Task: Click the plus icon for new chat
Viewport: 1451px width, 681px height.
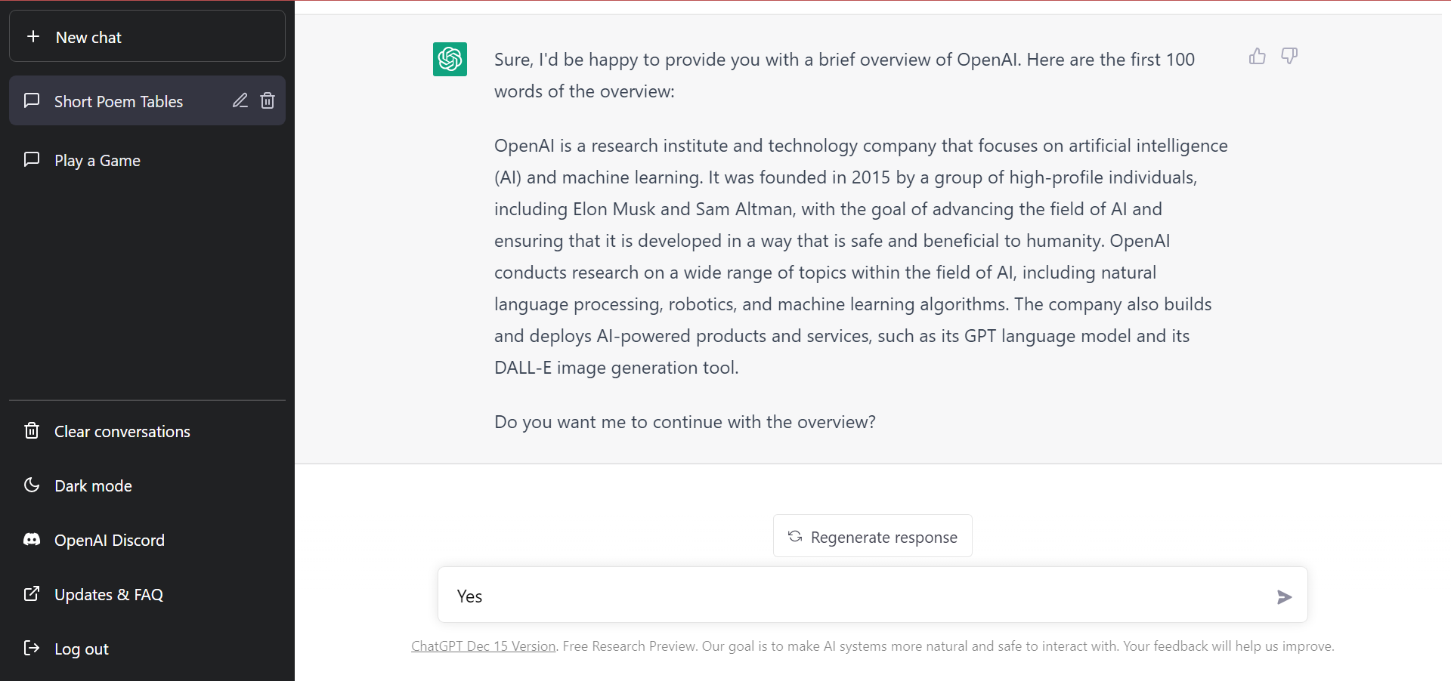Action: [x=33, y=37]
